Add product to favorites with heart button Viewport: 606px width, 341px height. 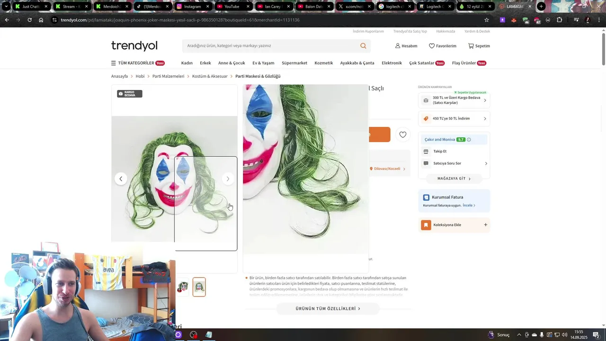click(403, 135)
